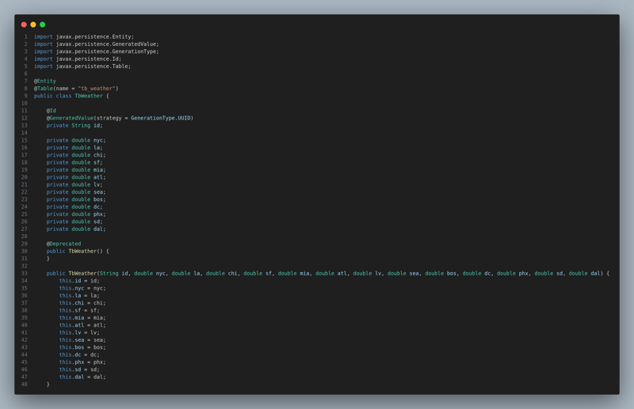Click the this.id = id statement
The width and height of the screenshot is (634, 409).
[x=79, y=281]
